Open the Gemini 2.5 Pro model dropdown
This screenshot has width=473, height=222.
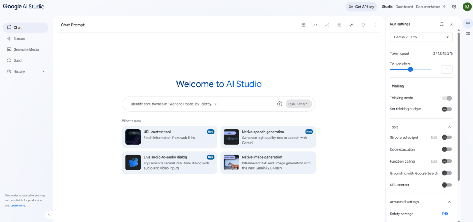tap(421, 37)
